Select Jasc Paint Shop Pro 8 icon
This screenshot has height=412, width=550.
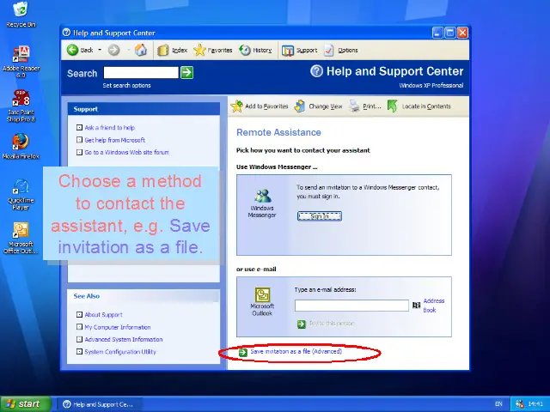point(21,106)
